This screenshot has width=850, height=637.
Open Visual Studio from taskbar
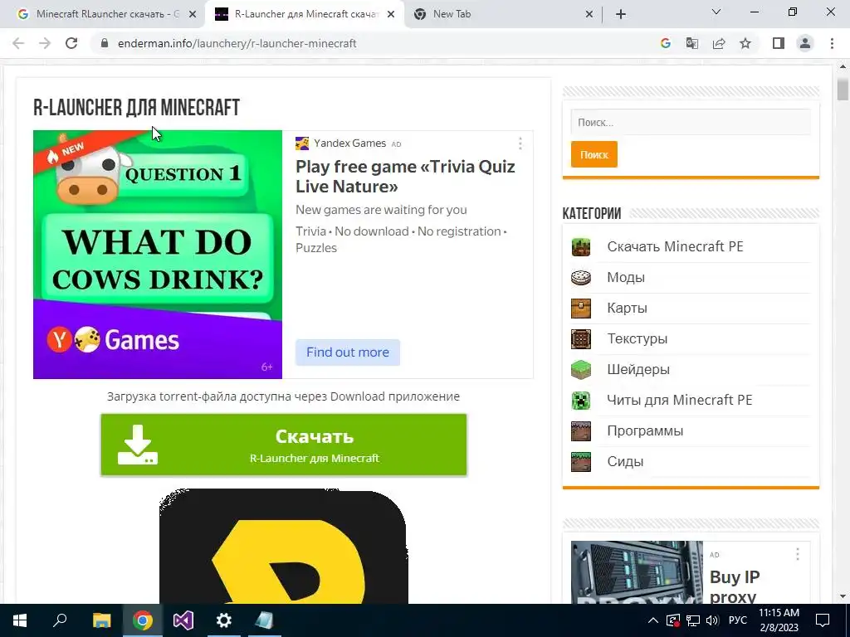tap(183, 620)
